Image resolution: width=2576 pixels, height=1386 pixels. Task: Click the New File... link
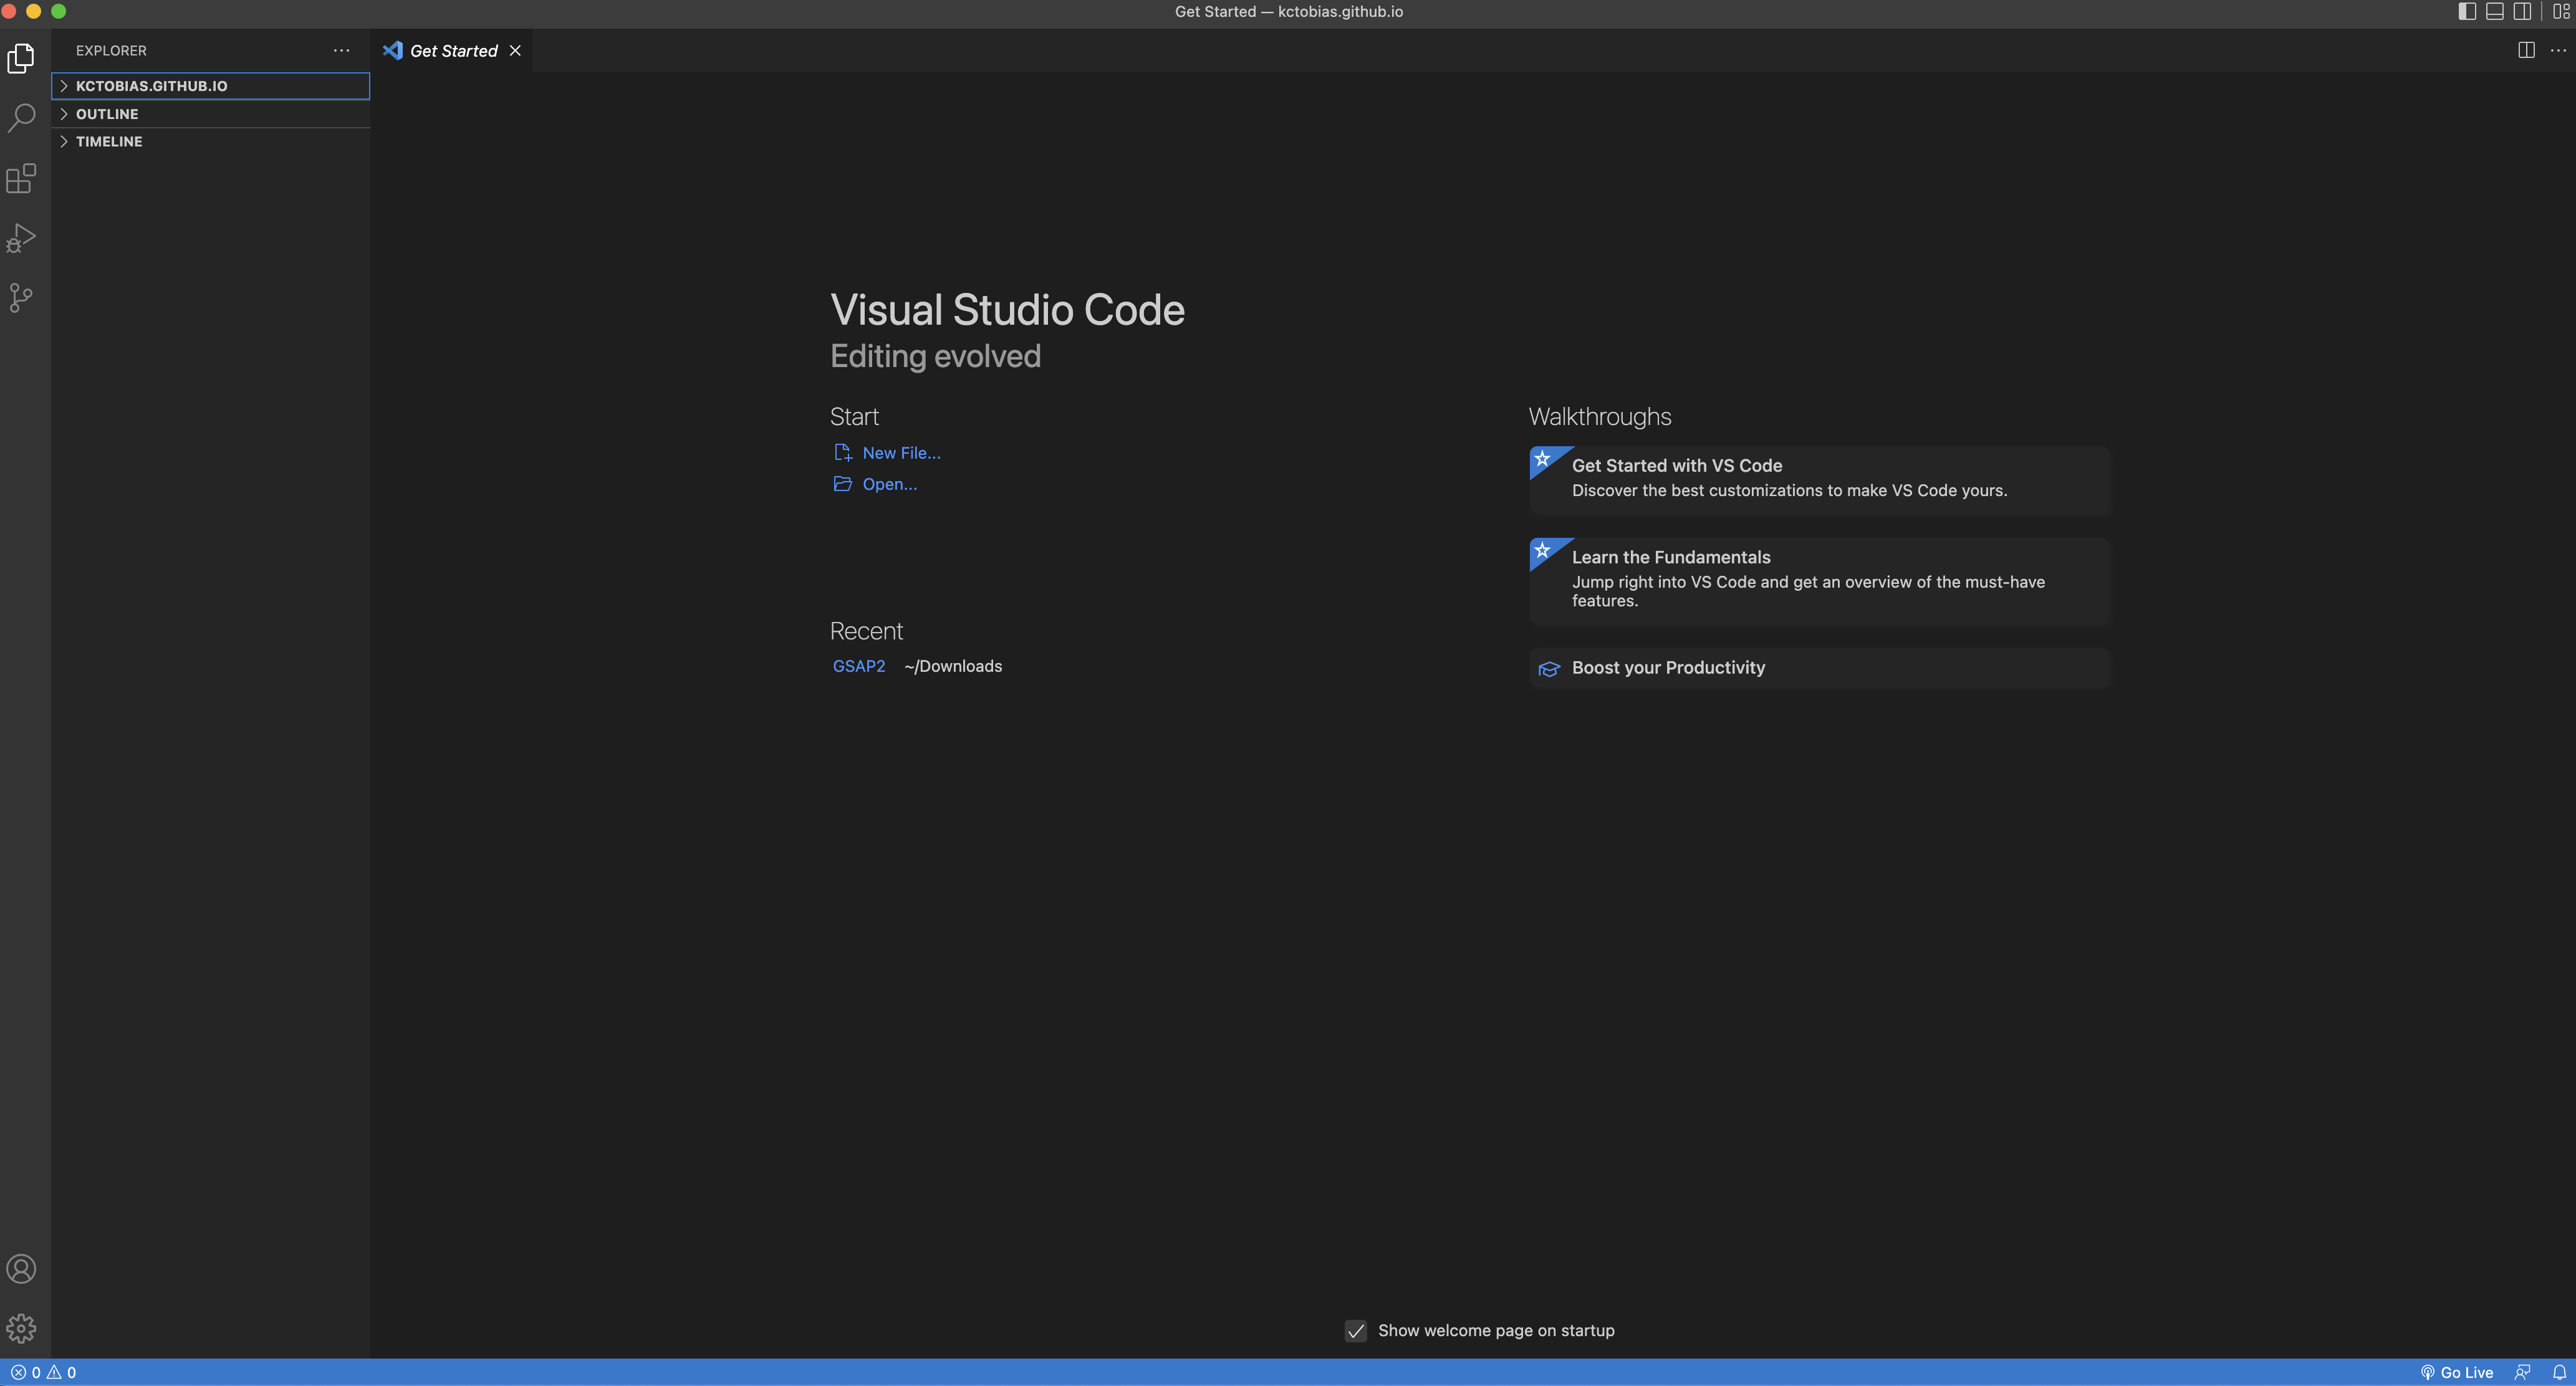tap(901, 452)
